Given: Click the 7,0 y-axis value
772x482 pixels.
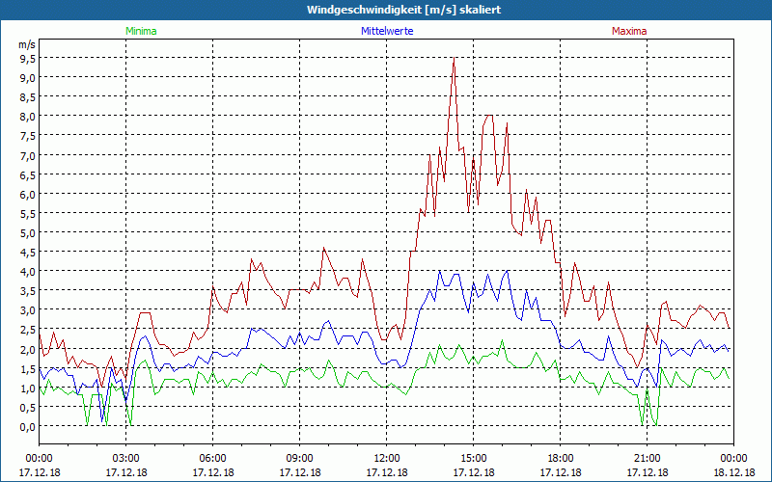Looking at the screenshot, I should (x=27, y=156).
